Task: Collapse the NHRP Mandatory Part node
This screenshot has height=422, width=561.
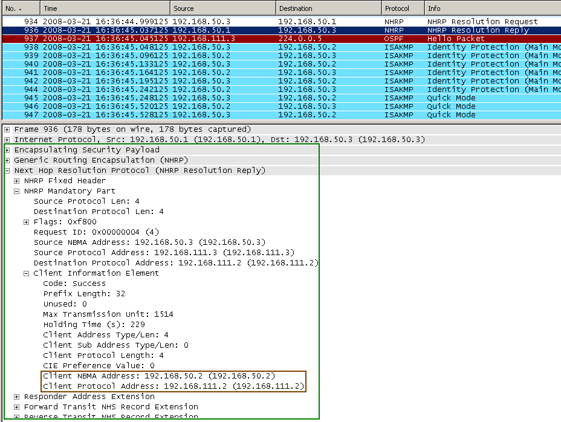Action: [17, 191]
